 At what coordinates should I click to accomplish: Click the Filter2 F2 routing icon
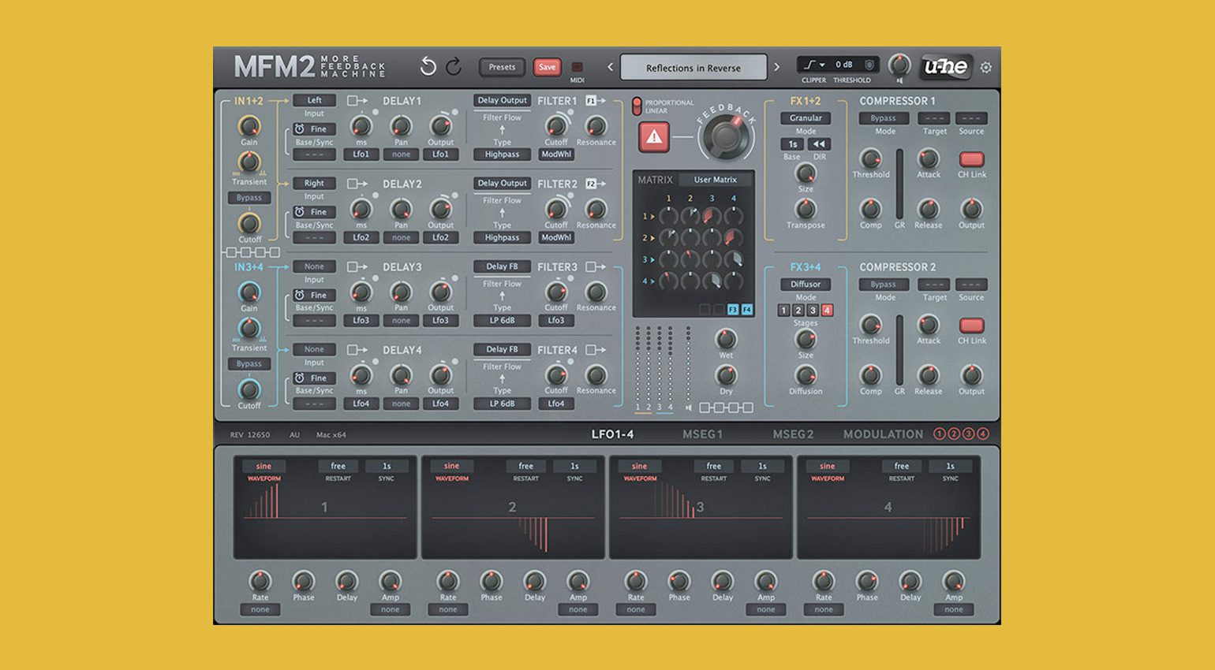[596, 184]
